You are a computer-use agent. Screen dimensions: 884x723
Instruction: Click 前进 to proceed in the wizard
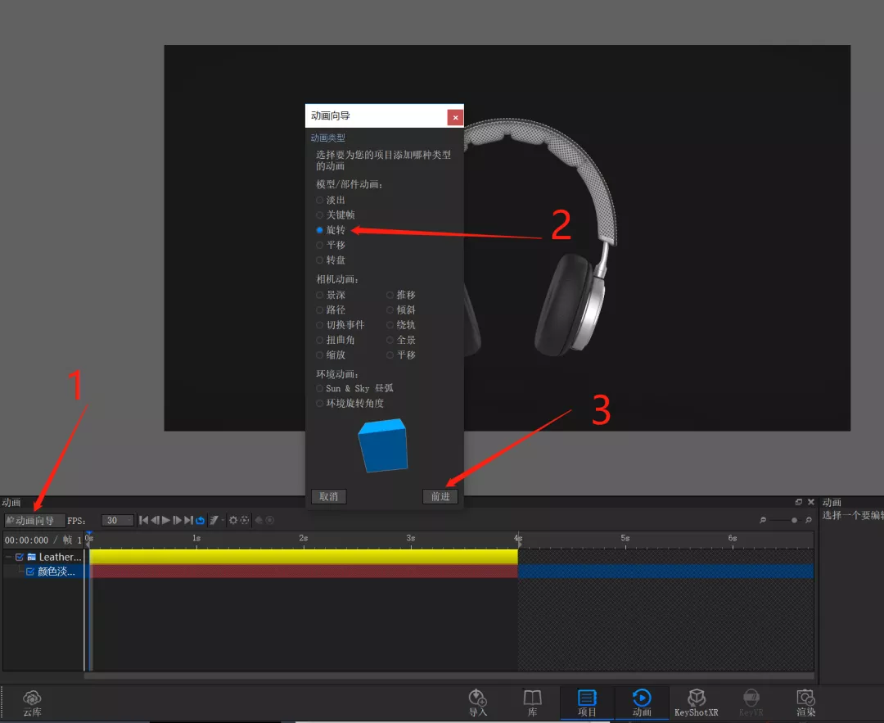click(x=440, y=496)
